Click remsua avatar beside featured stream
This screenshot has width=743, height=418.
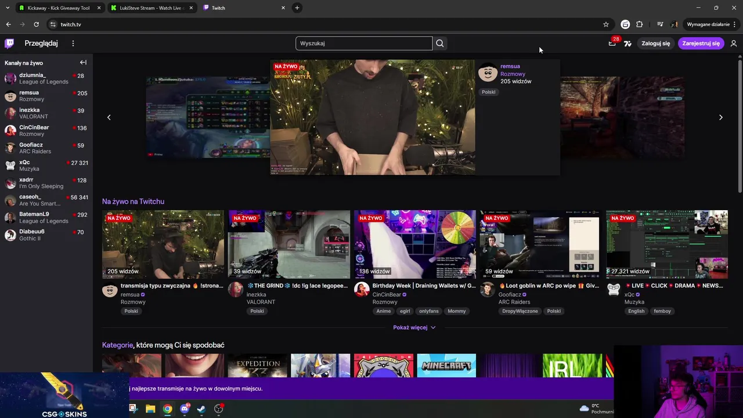point(488,73)
